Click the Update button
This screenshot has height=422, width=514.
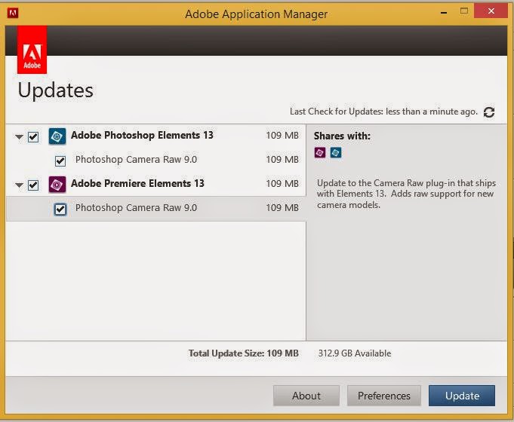(x=462, y=396)
